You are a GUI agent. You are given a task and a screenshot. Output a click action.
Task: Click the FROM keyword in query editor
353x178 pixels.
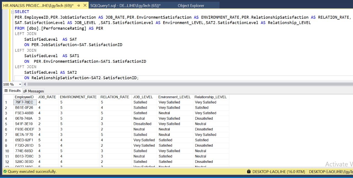tap(20, 28)
